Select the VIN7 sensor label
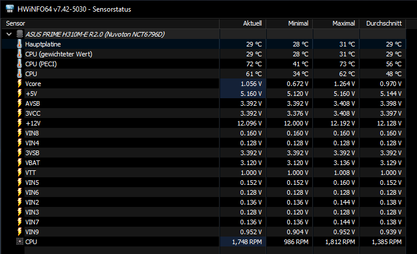The height and width of the screenshot is (254, 417). [x=32, y=222]
